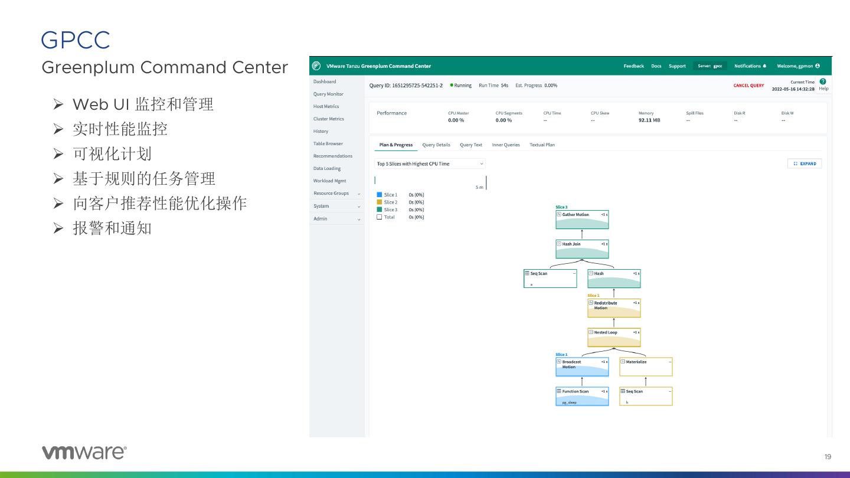Click the table icon of Seq Scan a
The width and height of the screenshot is (850, 478).
pyautogui.click(x=527, y=273)
